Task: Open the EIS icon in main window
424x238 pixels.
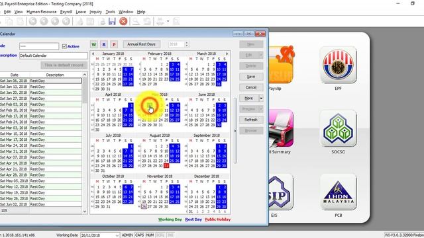Action: point(281,192)
